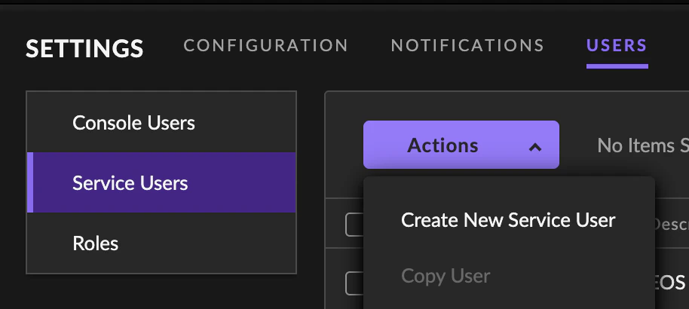Click the purple Actions button label

[x=442, y=145]
